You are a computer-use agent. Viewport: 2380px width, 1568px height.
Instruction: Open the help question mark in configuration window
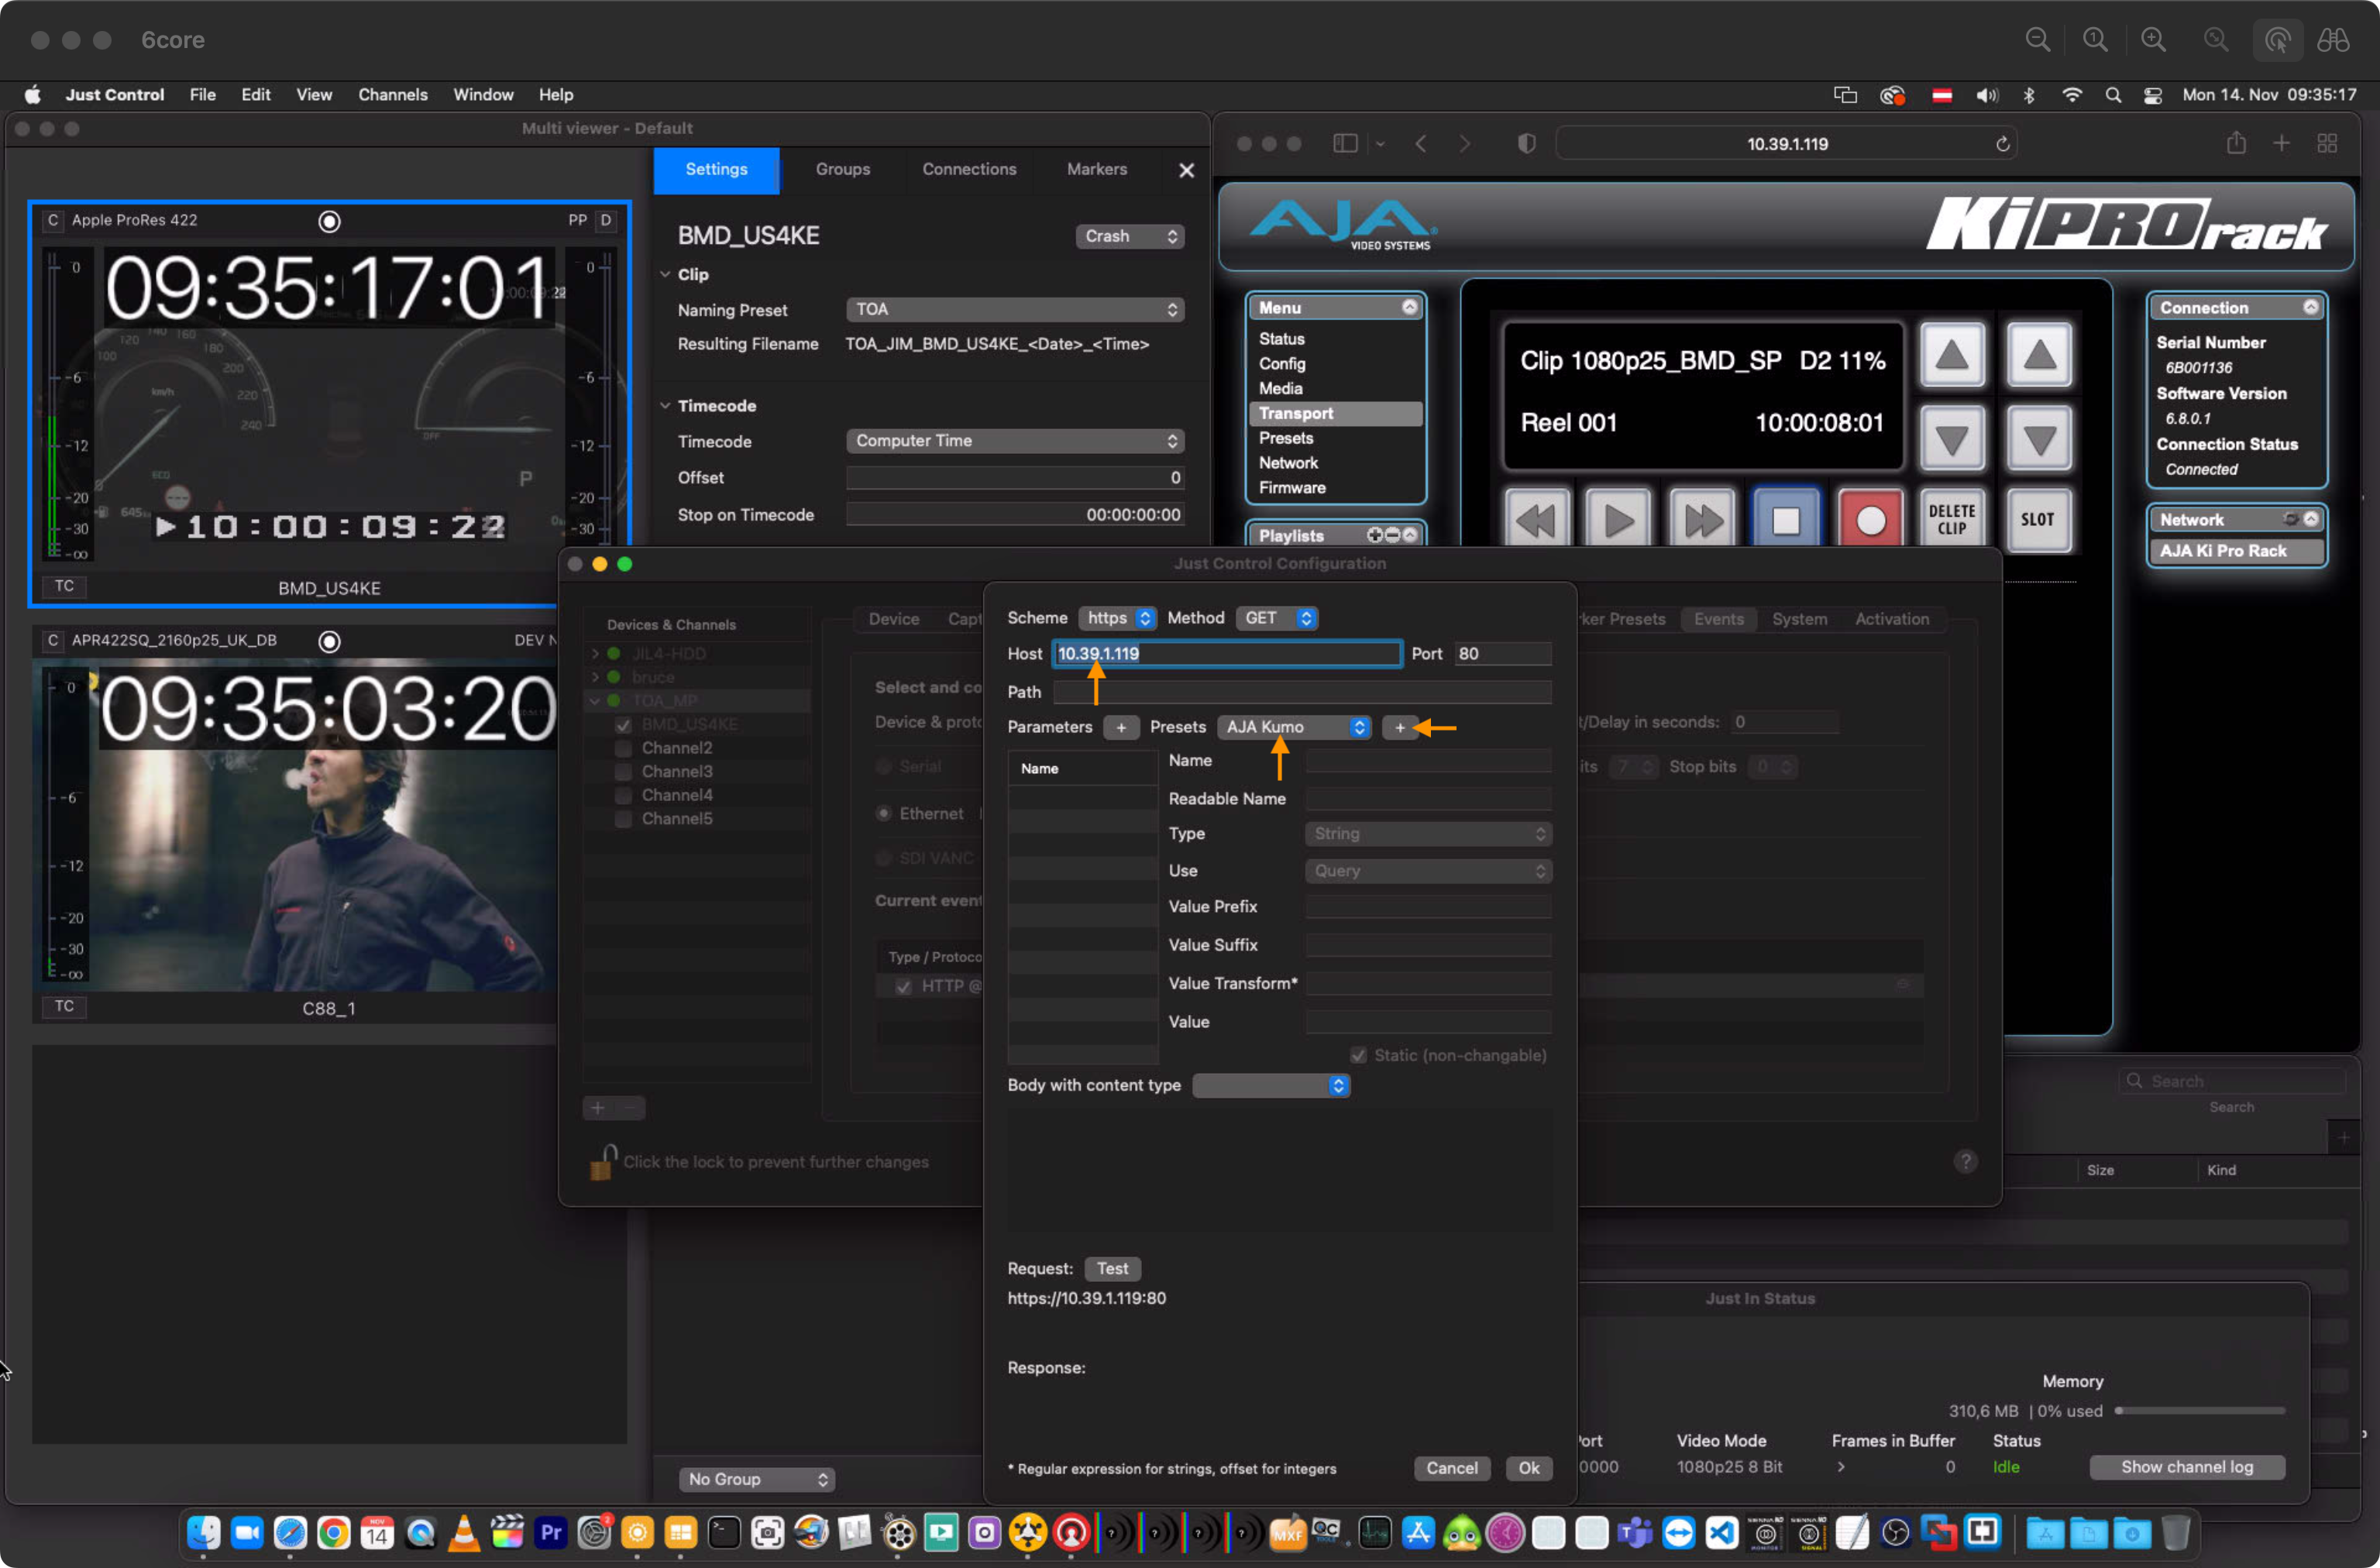click(x=1965, y=1161)
